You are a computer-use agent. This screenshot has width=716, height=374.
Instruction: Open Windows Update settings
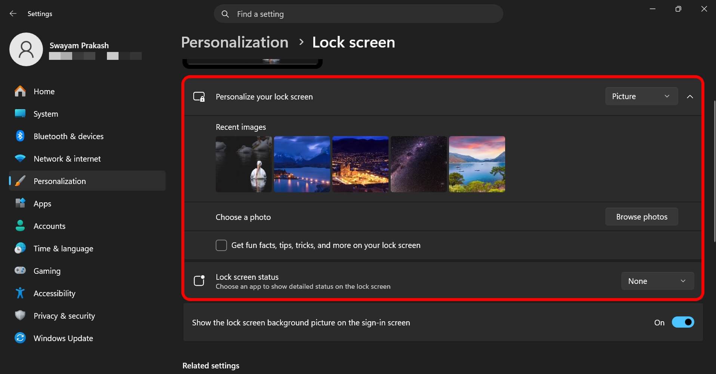[x=63, y=338]
